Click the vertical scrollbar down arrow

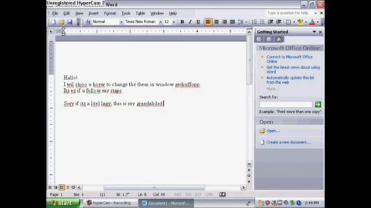(x=249, y=164)
